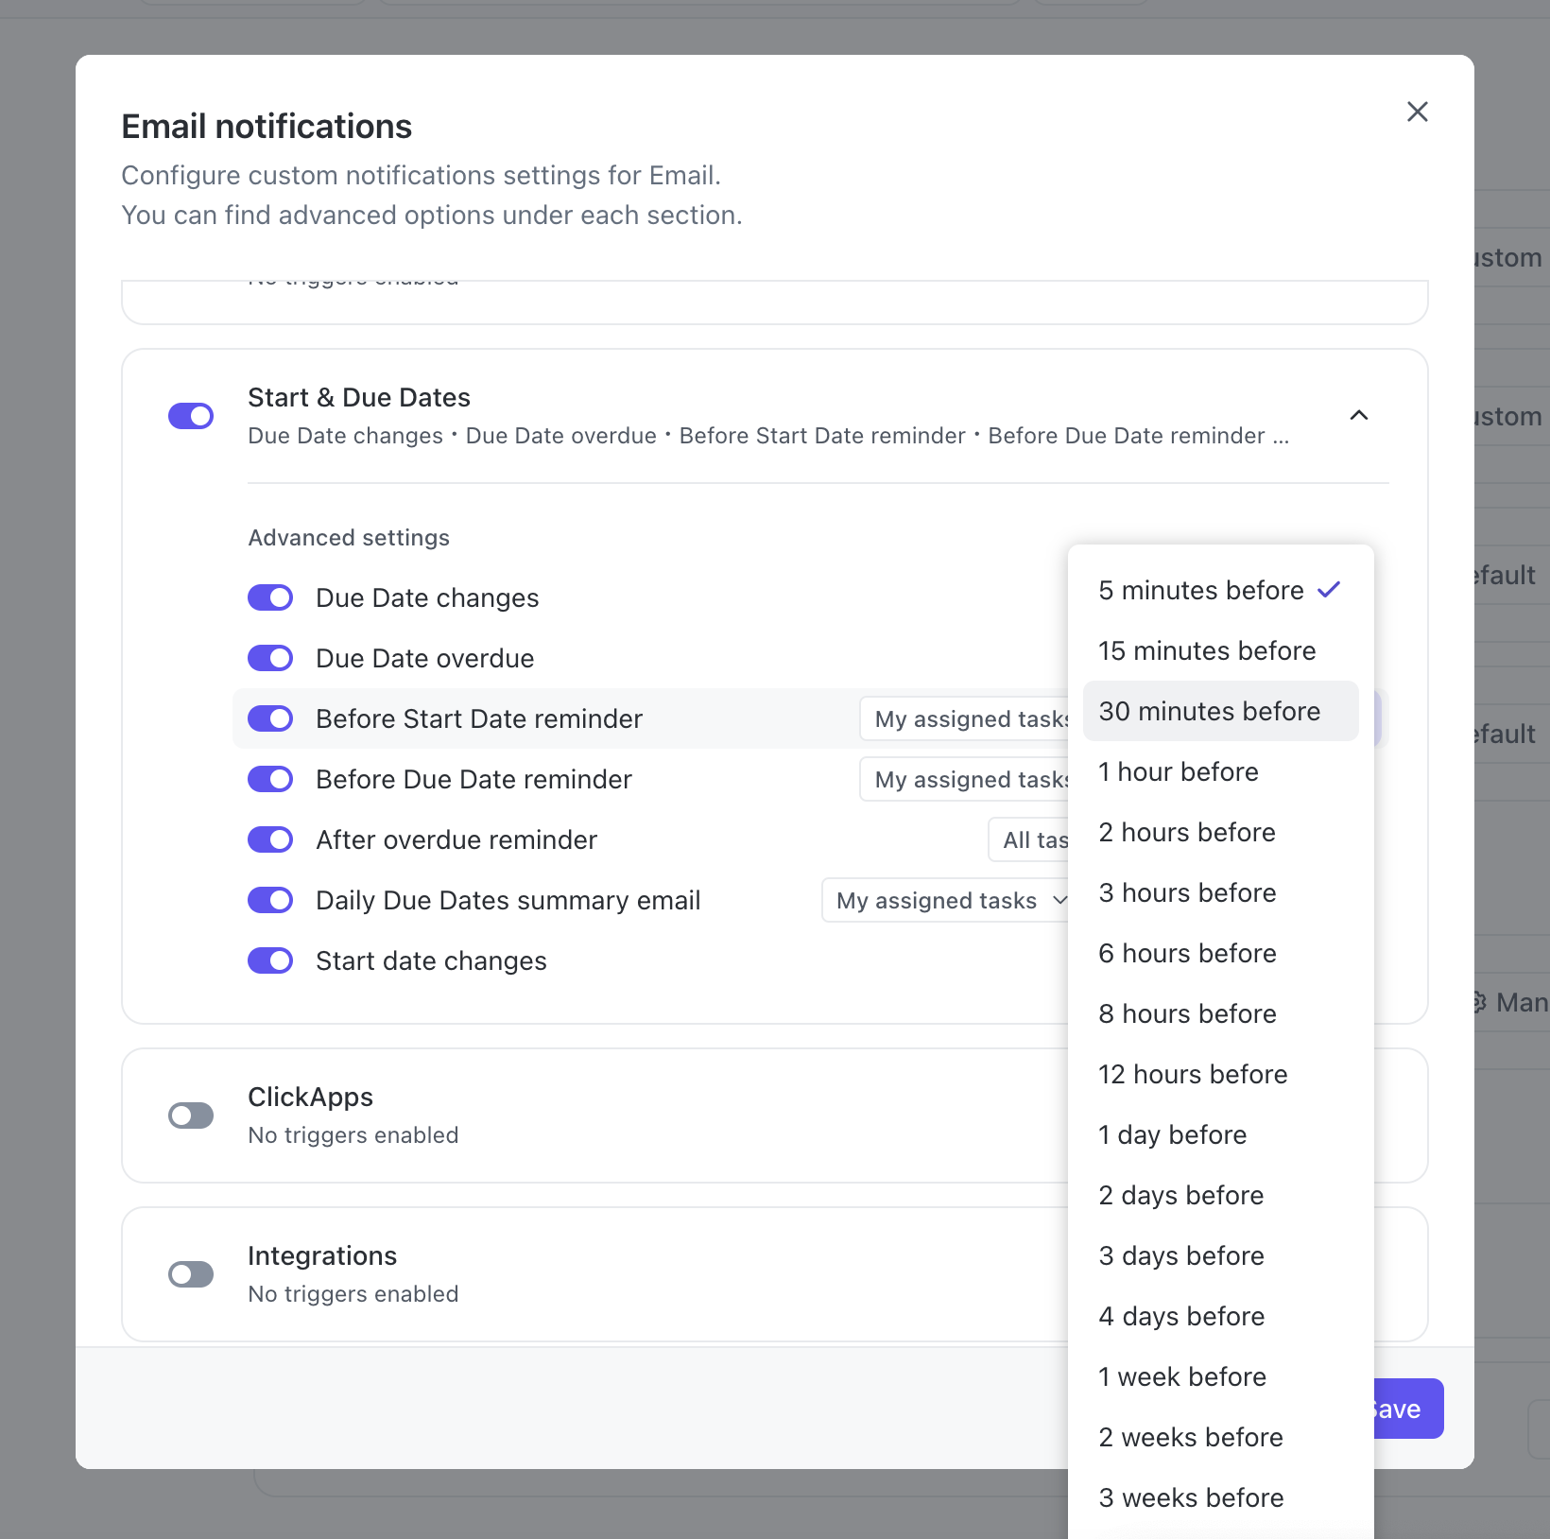
Task: Toggle Daily Due Dates summary email switch
Action: (x=270, y=900)
